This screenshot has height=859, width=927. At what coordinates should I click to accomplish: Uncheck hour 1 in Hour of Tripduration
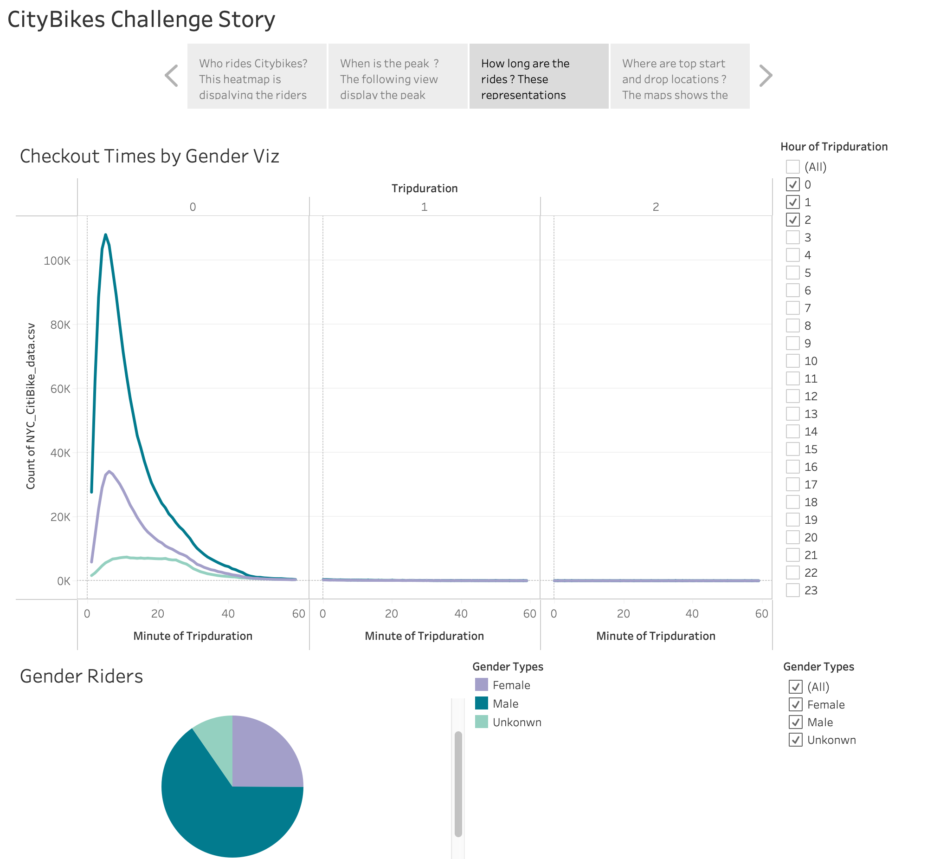point(793,202)
